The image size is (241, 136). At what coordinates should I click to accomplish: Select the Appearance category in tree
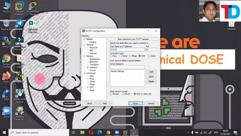95,59
